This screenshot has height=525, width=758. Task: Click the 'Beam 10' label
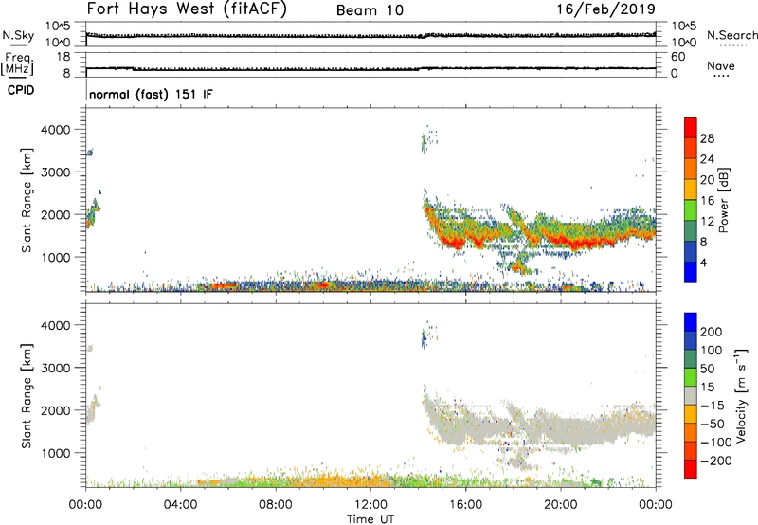[370, 10]
